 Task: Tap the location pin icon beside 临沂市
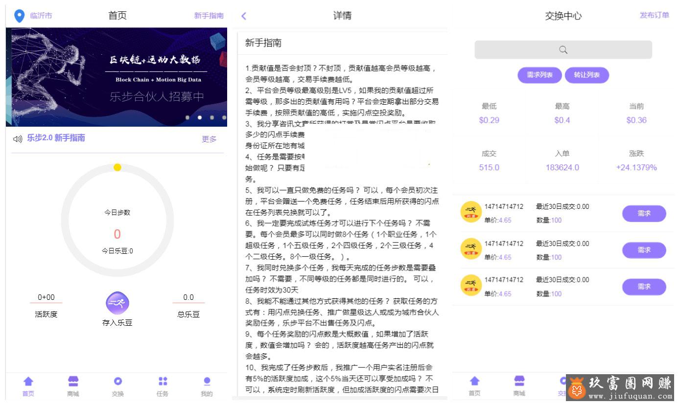(x=19, y=16)
